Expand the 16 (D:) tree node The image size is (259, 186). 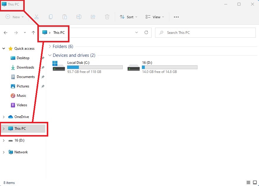point(4,140)
